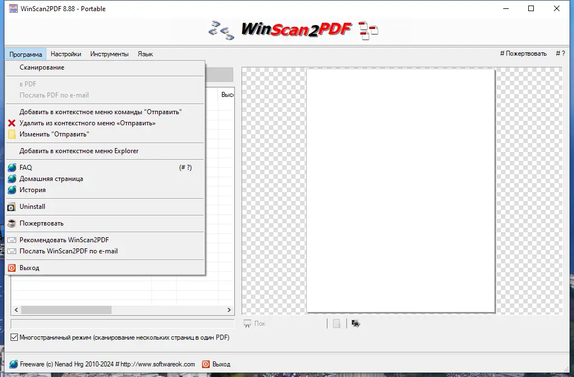Click the globe icon next to FAQ
The height and width of the screenshot is (377, 574).
click(12, 167)
